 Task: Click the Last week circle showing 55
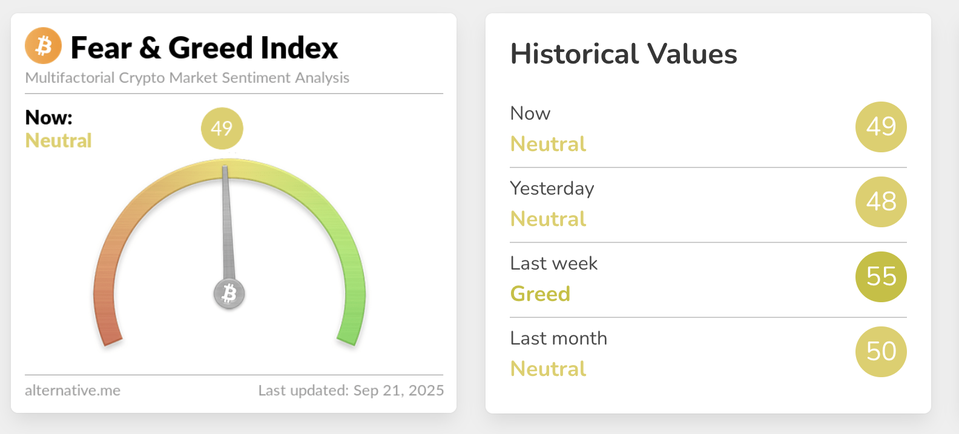tap(880, 277)
